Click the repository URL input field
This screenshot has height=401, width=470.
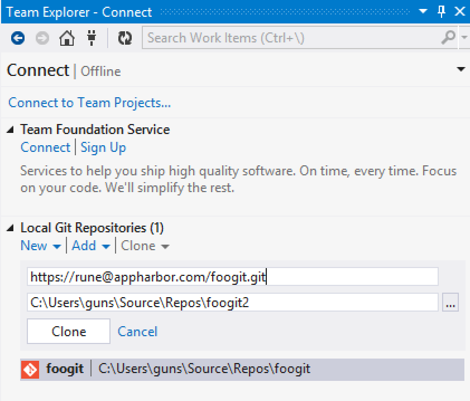[233, 276]
